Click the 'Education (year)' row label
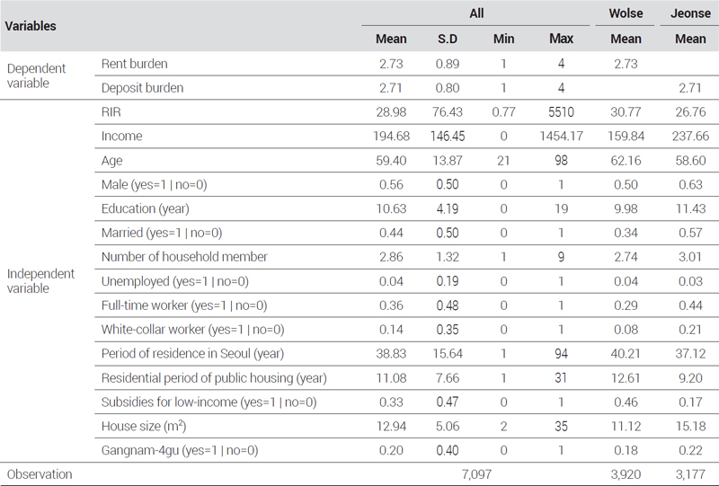Screen dimensions: 719x486 coord(144,209)
